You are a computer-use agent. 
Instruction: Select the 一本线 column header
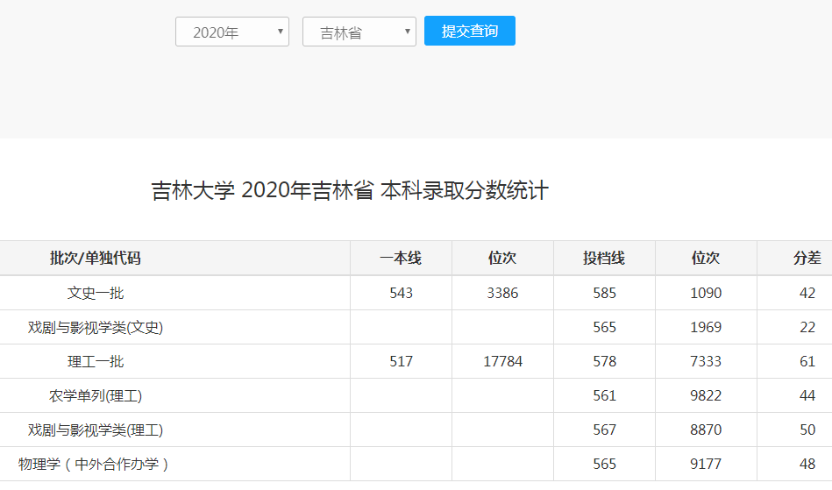coord(401,259)
